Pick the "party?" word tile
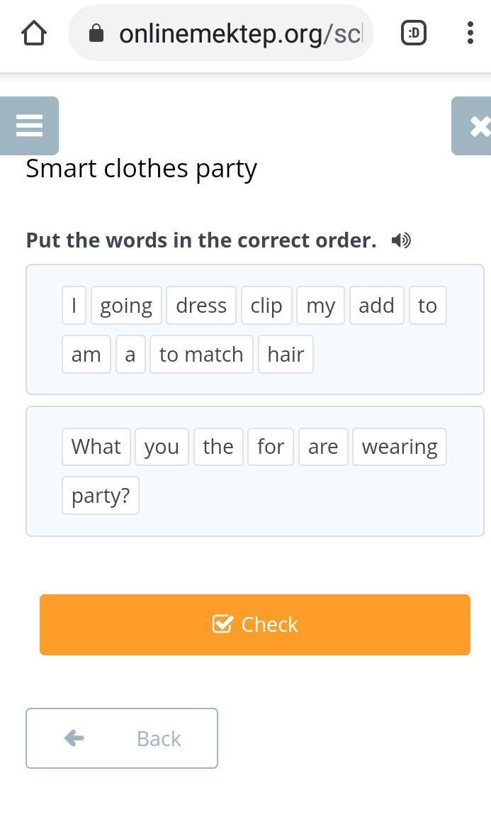 (x=101, y=496)
